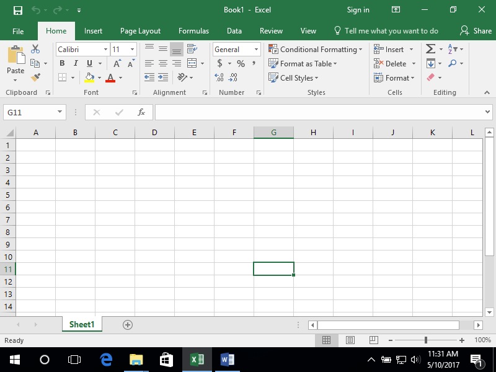Click the Format Painter icon
This screenshot has width=496, height=372.
tap(33, 77)
